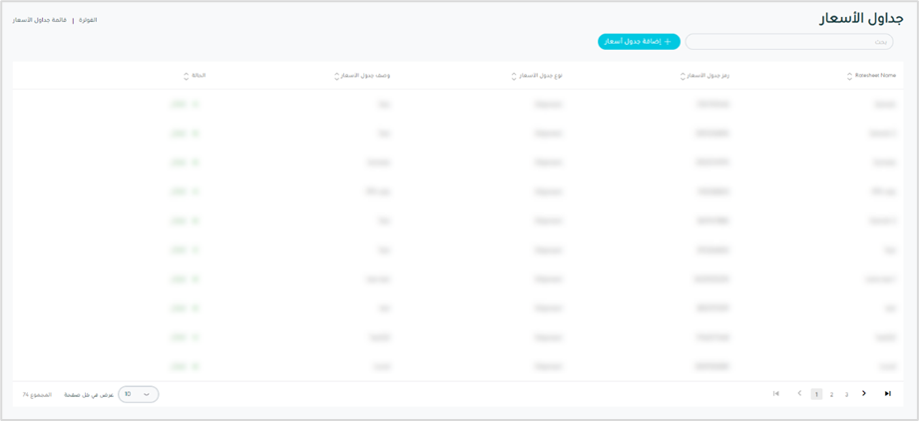Sort by rate sheet description column

[337, 76]
